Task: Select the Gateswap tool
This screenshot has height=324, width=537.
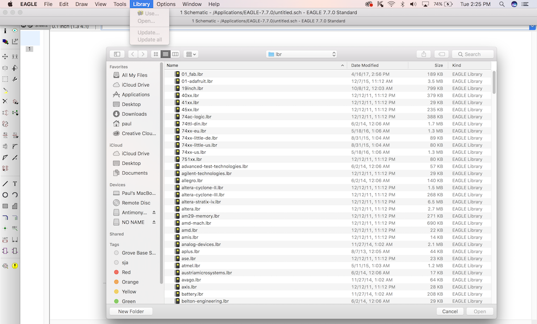Action: (5, 124)
